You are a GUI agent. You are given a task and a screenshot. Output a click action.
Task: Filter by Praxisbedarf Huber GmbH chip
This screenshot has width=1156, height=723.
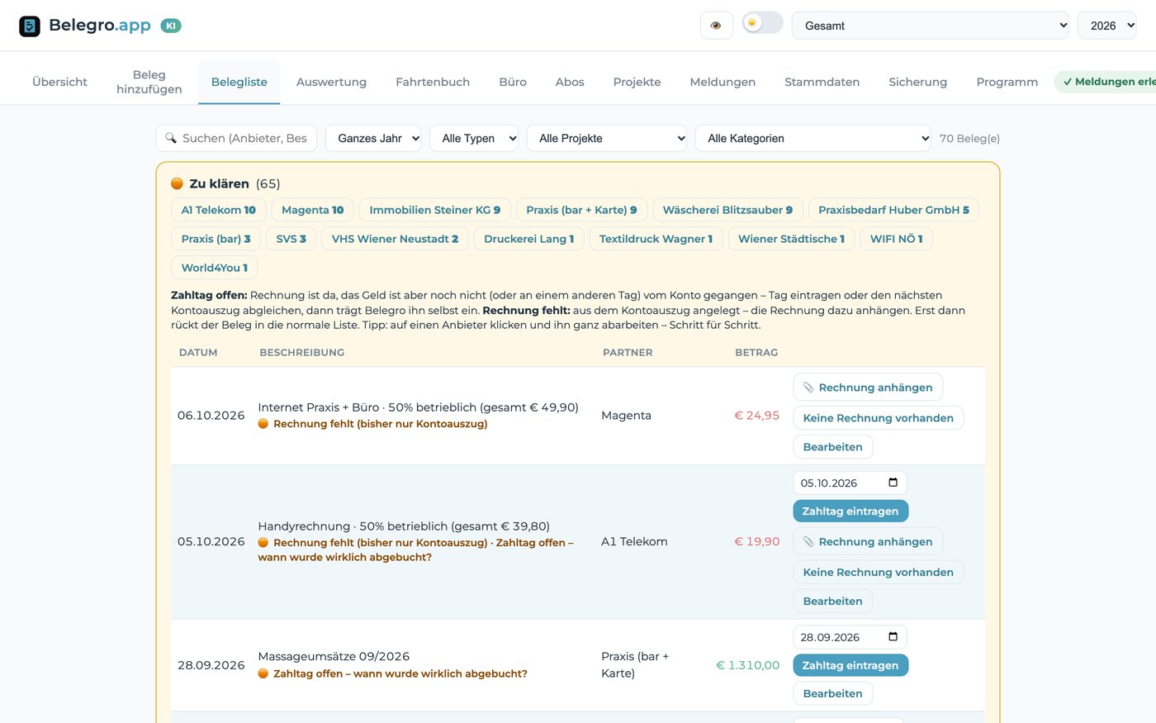[x=893, y=210]
